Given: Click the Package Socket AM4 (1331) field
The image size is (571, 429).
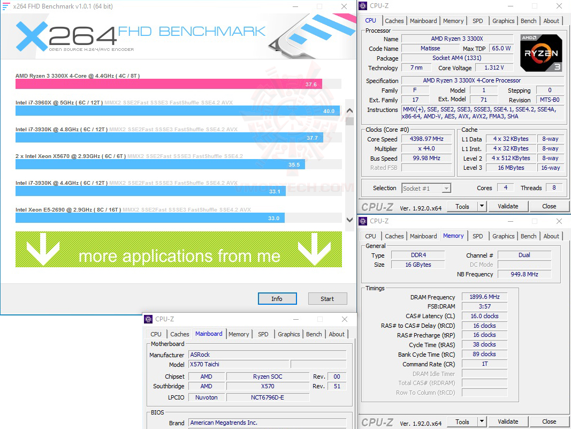Looking at the screenshot, I should (457, 58).
